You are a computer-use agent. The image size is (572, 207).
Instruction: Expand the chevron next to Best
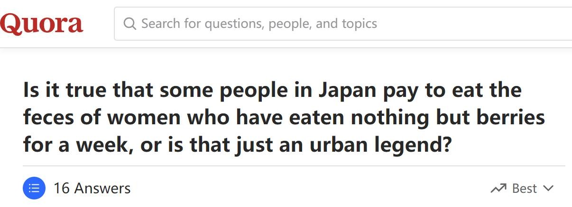click(548, 189)
